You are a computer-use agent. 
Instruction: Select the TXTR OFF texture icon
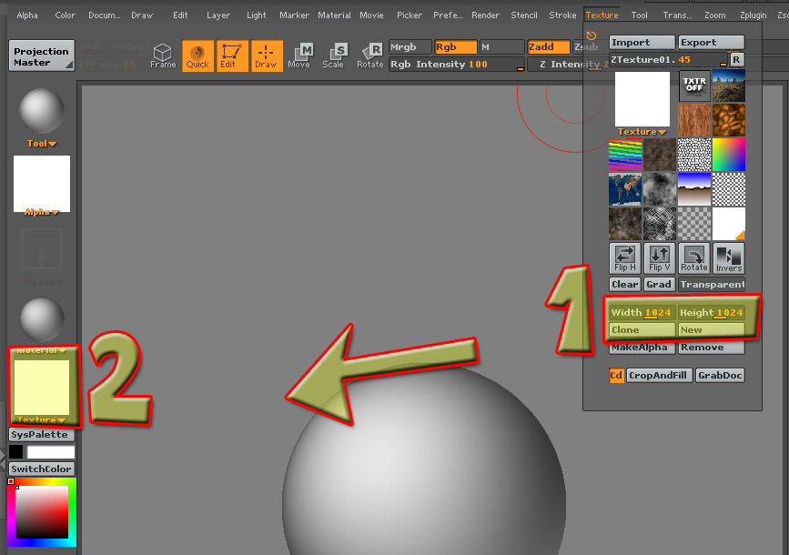(x=694, y=86)
